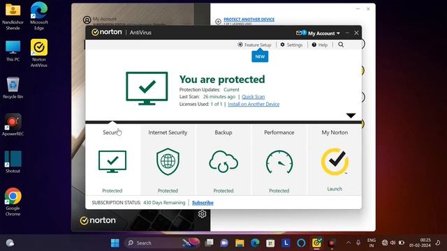Viewport: 447px width, 251px height.
Task: Click the NEW badge under Feature Setup
Action: (x=260, y=56)
